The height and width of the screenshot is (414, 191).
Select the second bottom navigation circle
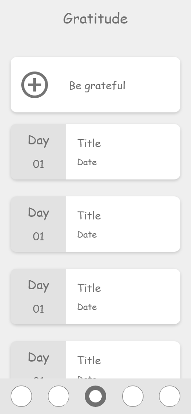click(58, 396)
